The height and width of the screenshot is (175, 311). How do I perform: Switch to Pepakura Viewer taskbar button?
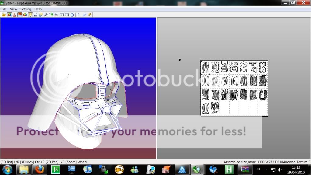[197, 170]
